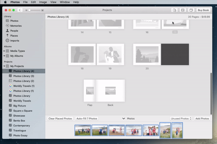Select the dark blank page after page 20
Image resolution: width=217 pixels, height=144 pixels.
[x=175, y=54]
